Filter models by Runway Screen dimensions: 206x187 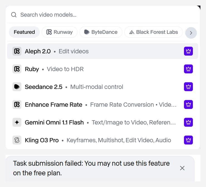(60, 32)
